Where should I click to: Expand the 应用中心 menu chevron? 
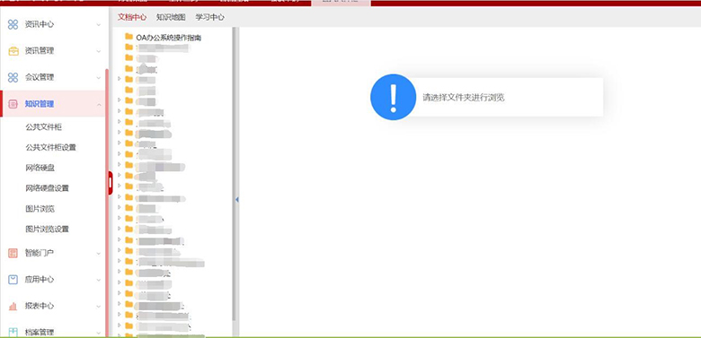pos(99,280)
